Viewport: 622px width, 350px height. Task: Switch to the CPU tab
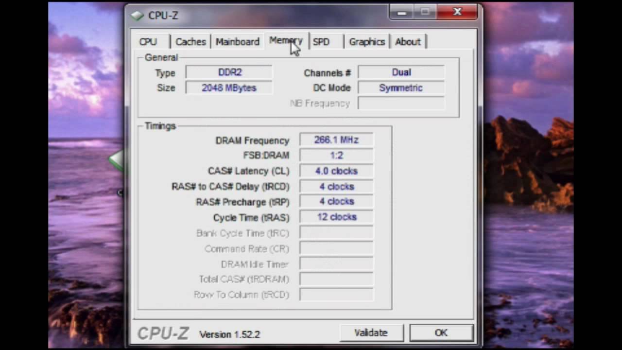[148, 42]
